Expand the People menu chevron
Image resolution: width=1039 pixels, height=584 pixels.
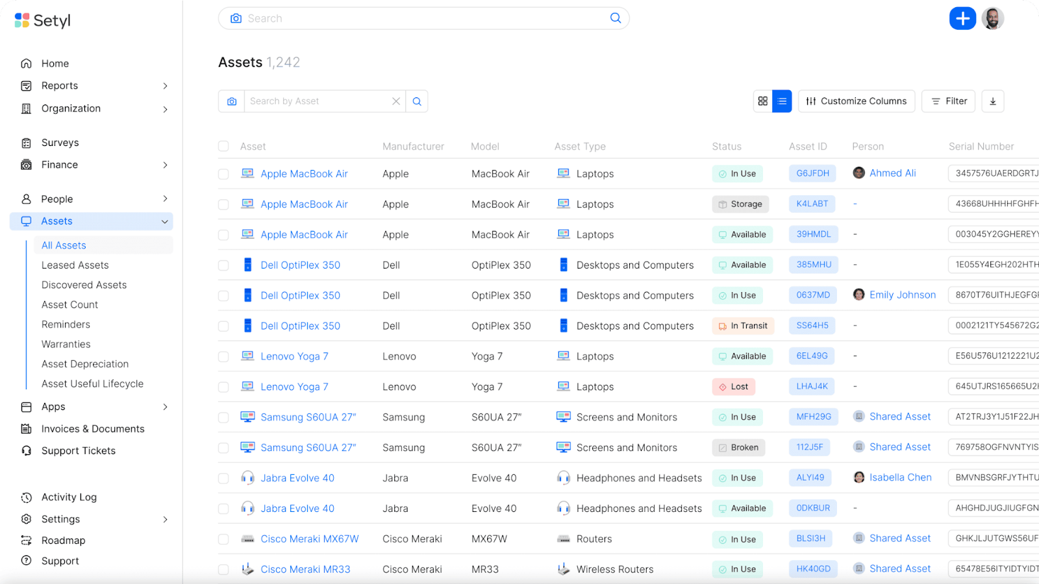[x=165, y=199]
